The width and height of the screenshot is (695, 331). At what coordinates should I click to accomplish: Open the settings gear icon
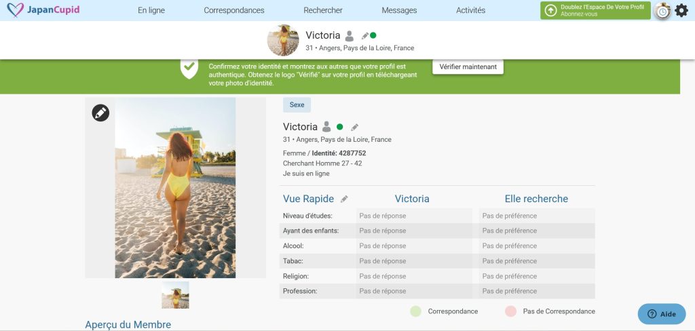point(681,10)
